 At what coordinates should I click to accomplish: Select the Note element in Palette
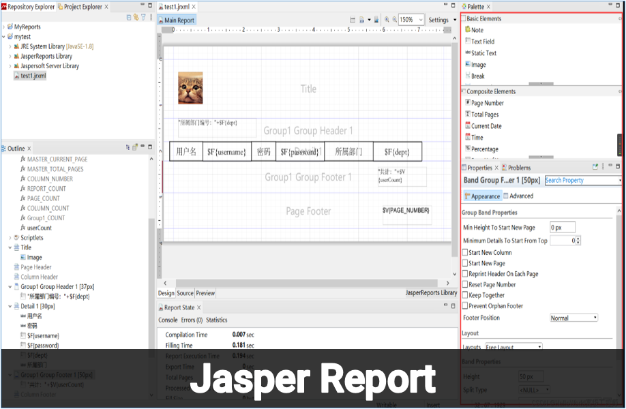point(477,30)
